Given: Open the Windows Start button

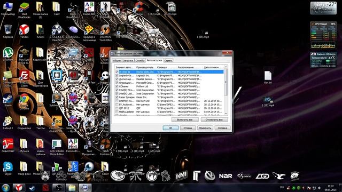Looking at the screenshot, I should point(5,188).
